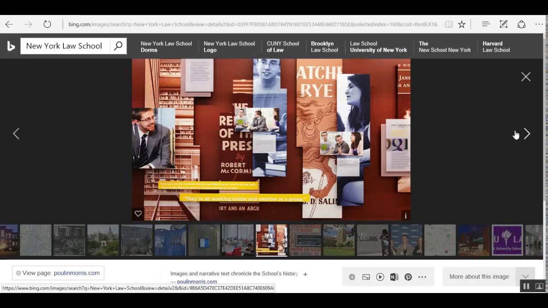548x308 pixels.
Task: Select Brooklyn Law School suggestion
Action: pos(324,47)
